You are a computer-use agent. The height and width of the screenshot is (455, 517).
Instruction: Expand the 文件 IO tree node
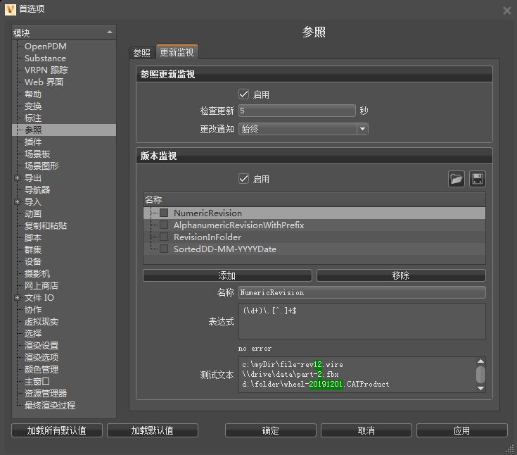click(x=17, y=297)
